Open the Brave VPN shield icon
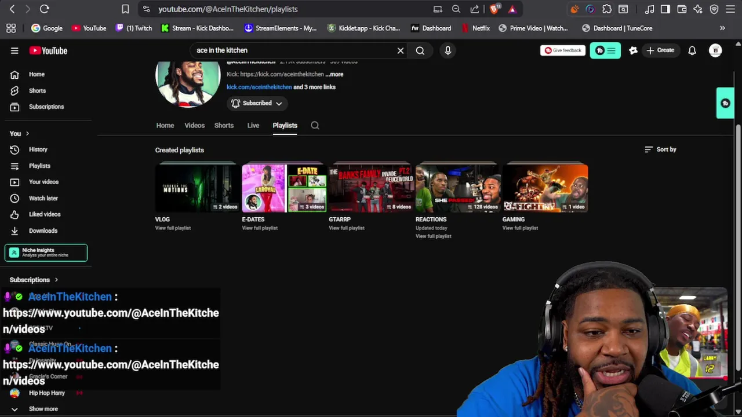This screenshot has width=742, height=417. pyautogui.click(x=714, y=9)
